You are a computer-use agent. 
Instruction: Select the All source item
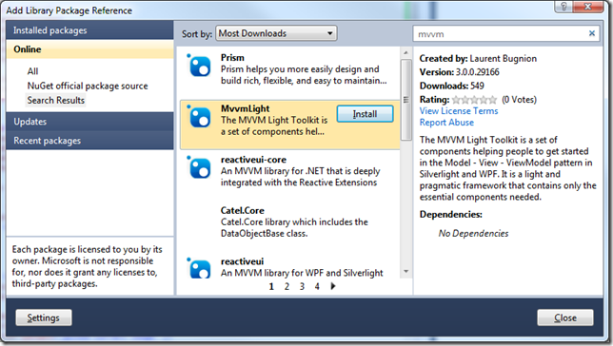click(x=32, y=71)
